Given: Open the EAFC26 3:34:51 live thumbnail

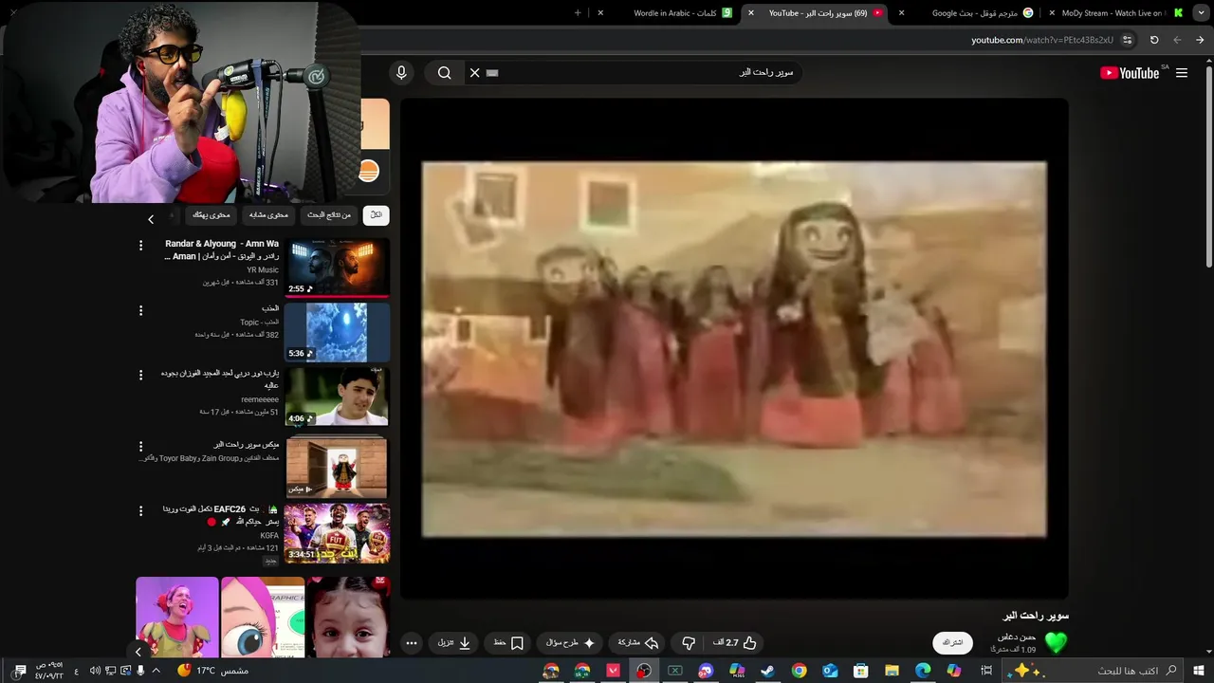Looking at the screenshot, I should click(337, 533).
